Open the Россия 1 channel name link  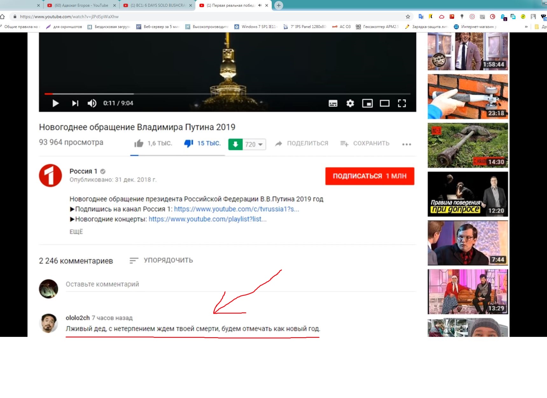click(83, 171)
